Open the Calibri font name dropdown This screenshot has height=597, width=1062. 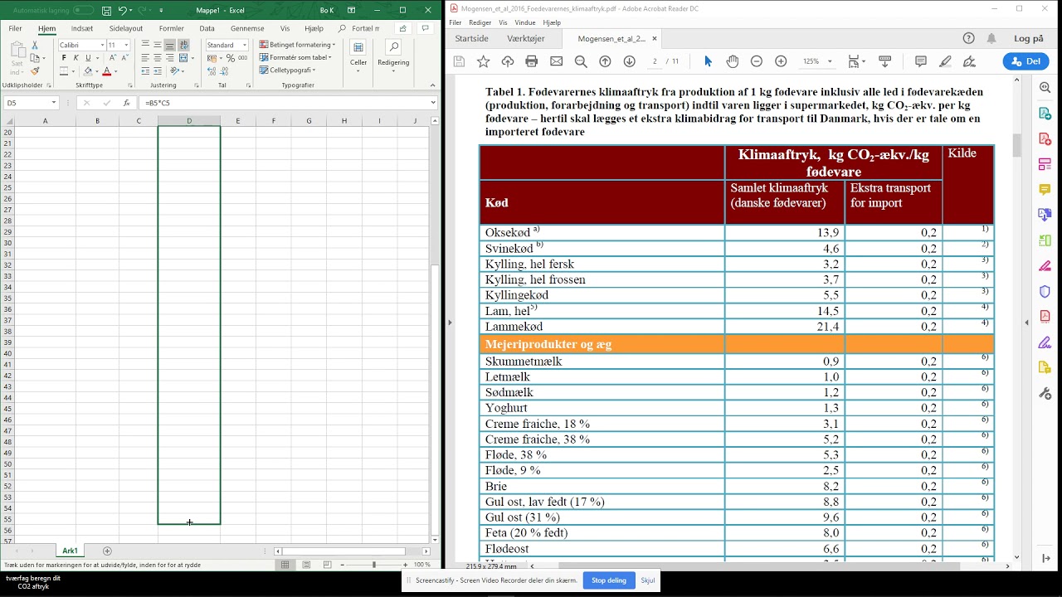click(103, 45)
